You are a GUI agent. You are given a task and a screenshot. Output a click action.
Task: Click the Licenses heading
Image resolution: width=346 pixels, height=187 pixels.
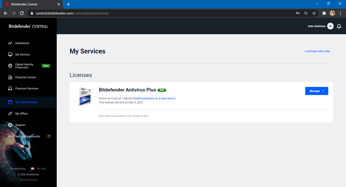click(81, 75)
